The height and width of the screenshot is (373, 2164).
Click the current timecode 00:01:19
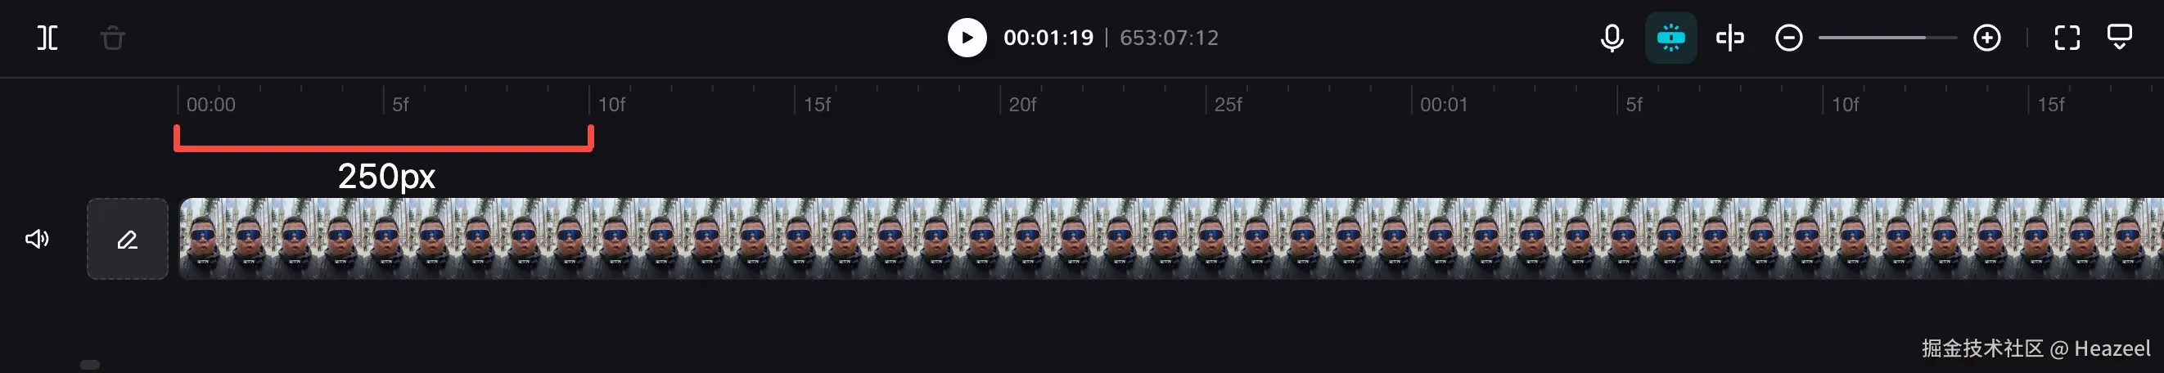[x=1048, y=38]
